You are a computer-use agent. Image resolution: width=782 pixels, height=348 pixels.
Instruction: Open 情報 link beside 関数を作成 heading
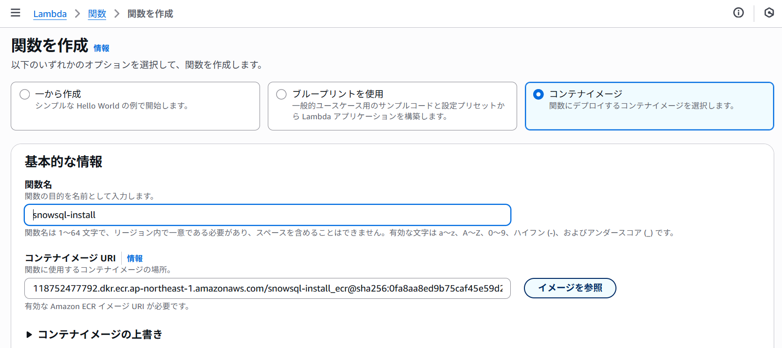pos(101,48)
